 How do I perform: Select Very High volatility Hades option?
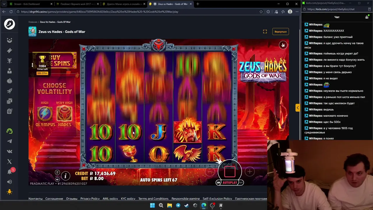point(64,114)
